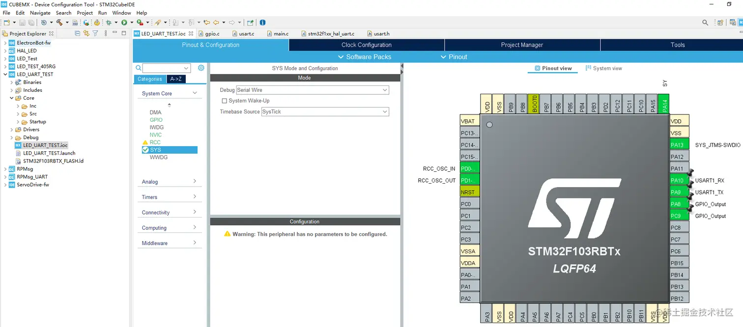Image resolution: width=743 pixels, height=327 pixels.
Task: Click the New project toolbar icon
Action: click(x=7, y=23)
